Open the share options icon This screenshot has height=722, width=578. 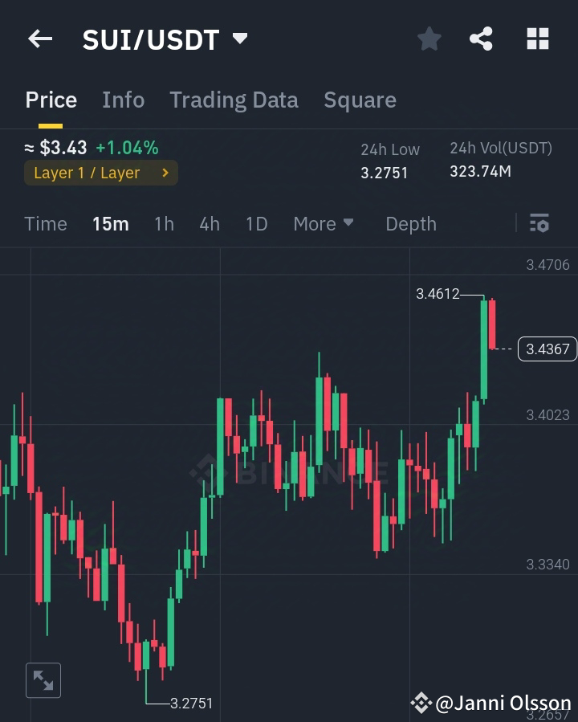pyautogui.click(x=481, y=39)
